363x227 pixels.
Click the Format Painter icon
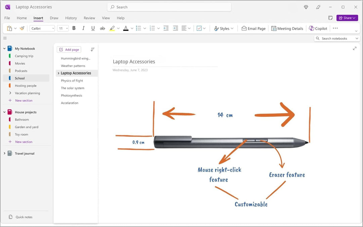pos(22,29)
